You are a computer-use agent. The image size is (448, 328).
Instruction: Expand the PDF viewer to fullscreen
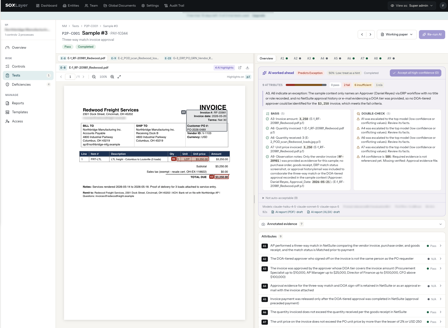pos(119,77)
